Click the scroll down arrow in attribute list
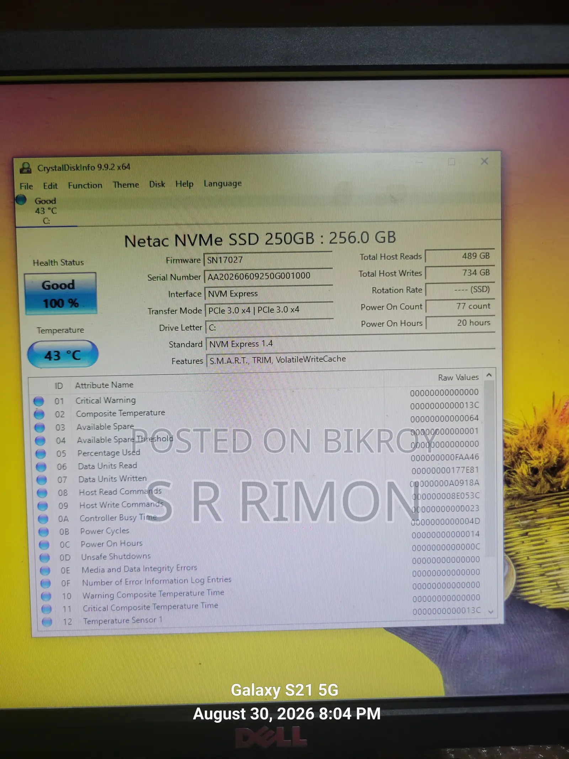This screenshot has width=569, height=759. 491,612
